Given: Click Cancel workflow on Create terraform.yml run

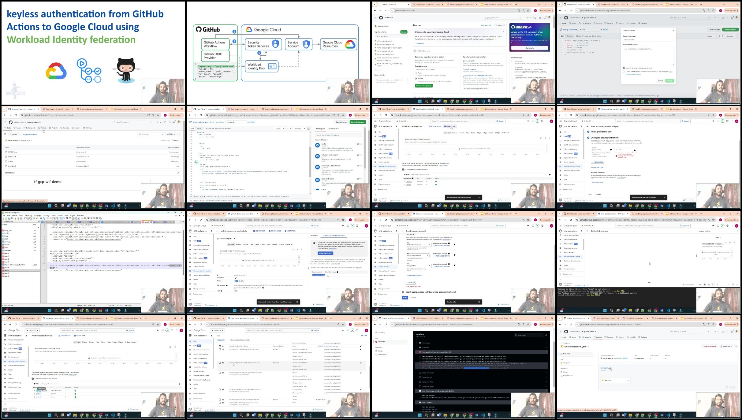Looking at the screenshot, I should pyautogui.click(x=710, y=347).
